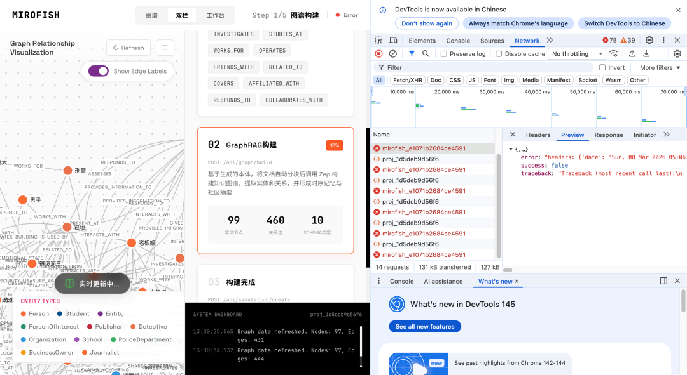Check the Invert filter checkbox
687x375 pixels.
click(x=602, y=67)
